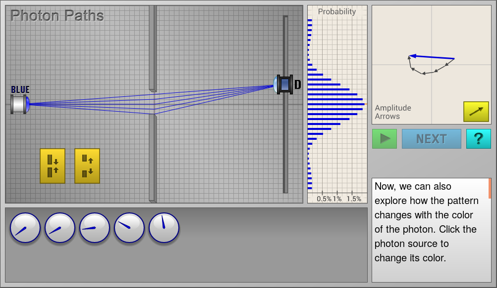
Task: Click the 0.5% axis label
Action: [324, 199]
